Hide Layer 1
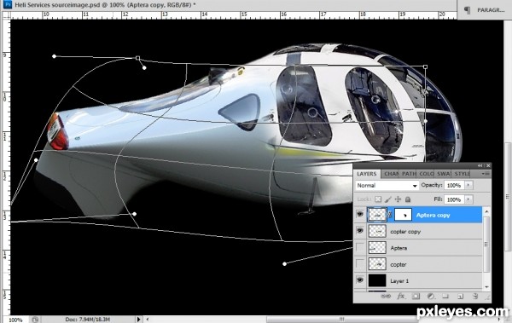 (360, 280)
